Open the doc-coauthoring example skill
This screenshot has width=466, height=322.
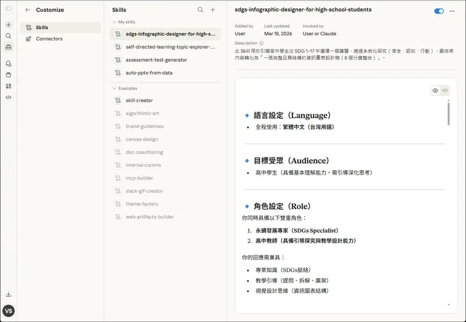[x=165, y=152]
